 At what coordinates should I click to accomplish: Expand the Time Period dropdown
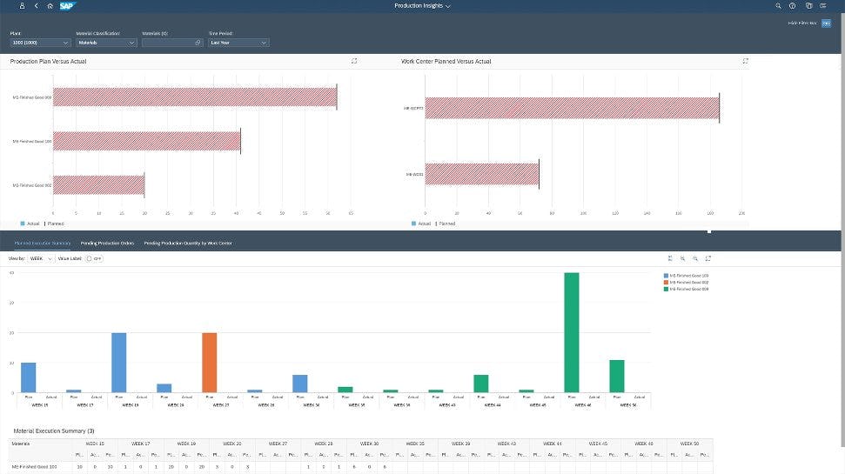point(264,43)
